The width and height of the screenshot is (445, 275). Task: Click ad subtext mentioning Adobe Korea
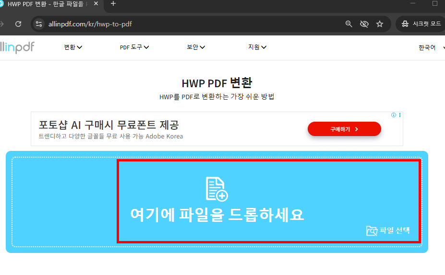point(111,137)
